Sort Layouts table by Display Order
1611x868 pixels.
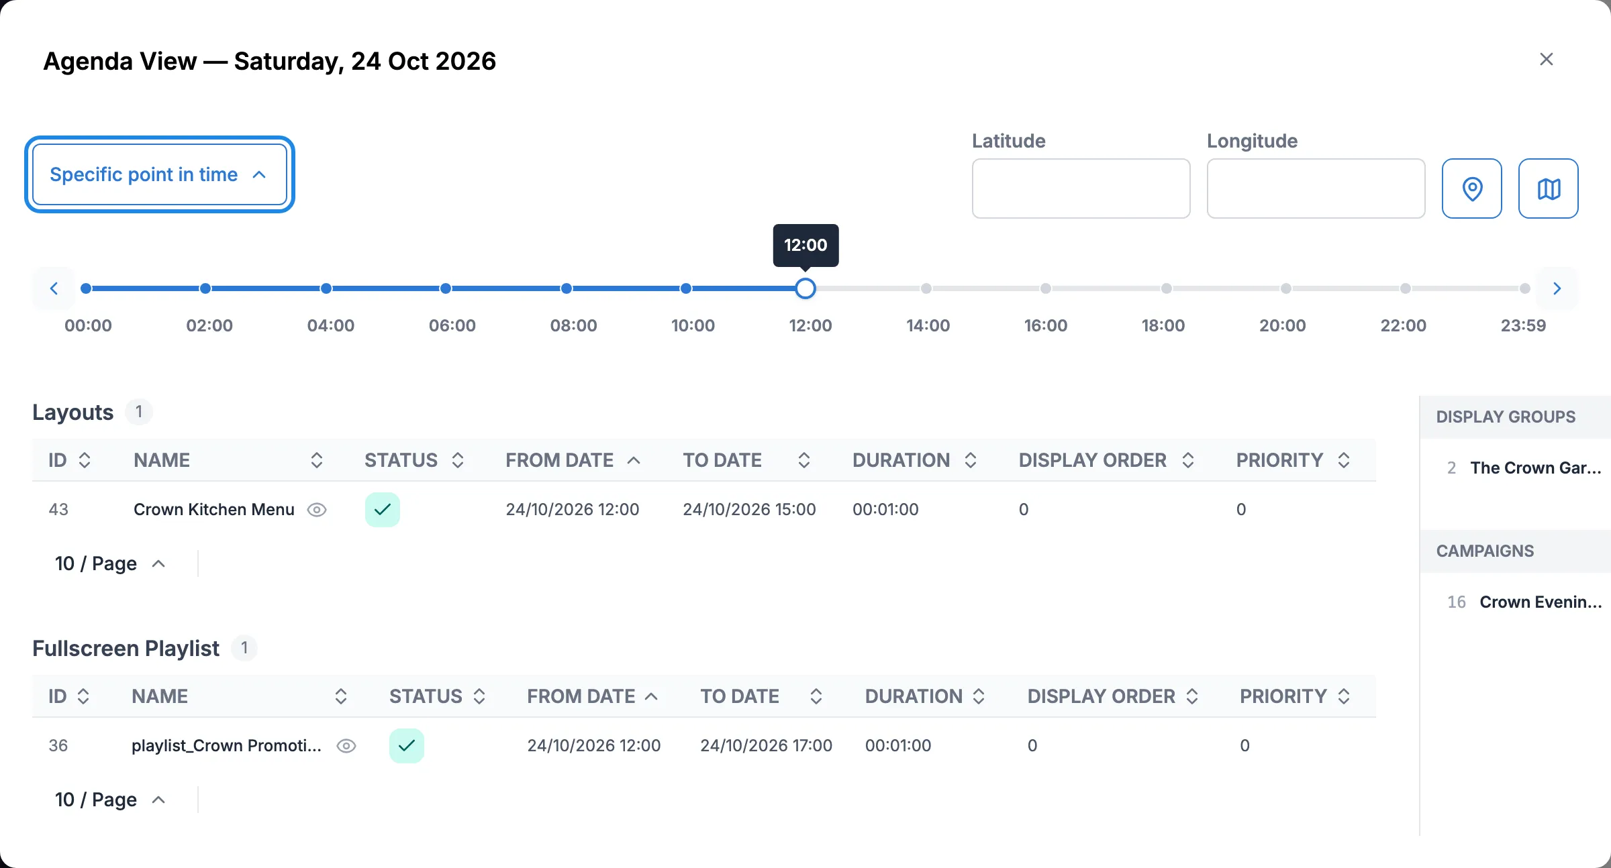click(1188, 460)
